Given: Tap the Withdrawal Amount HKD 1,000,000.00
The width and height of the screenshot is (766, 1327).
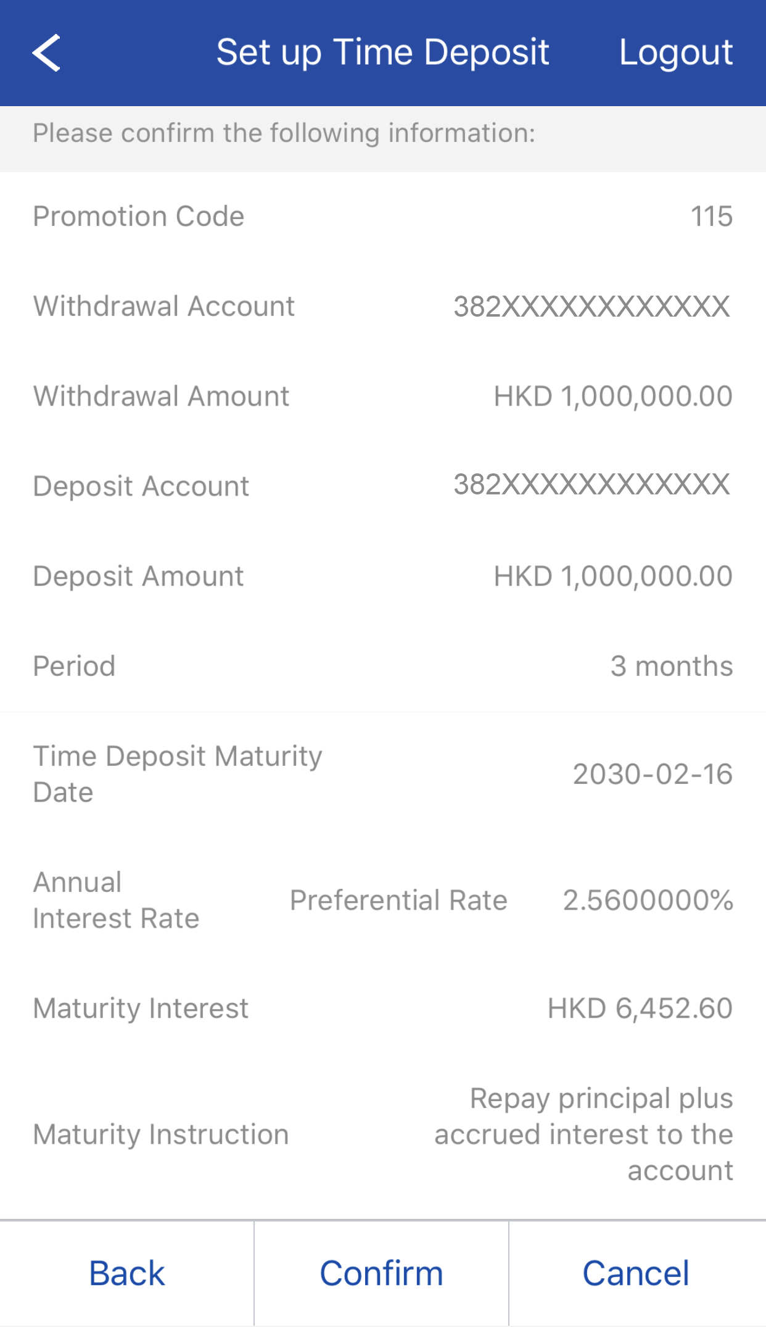Looking at the screenshot, I should [613, 396].
